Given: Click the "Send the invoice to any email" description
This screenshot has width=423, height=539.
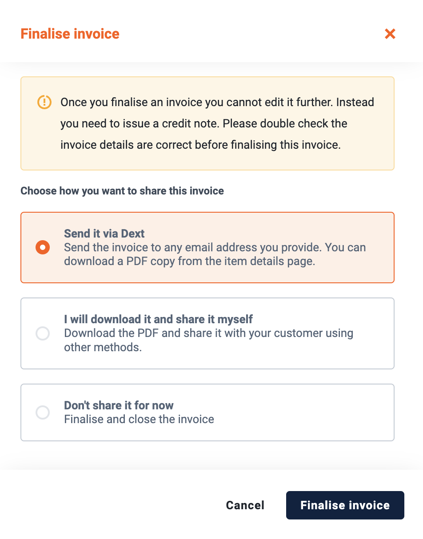Looking at the screenshot, I should tap(215, 254).
